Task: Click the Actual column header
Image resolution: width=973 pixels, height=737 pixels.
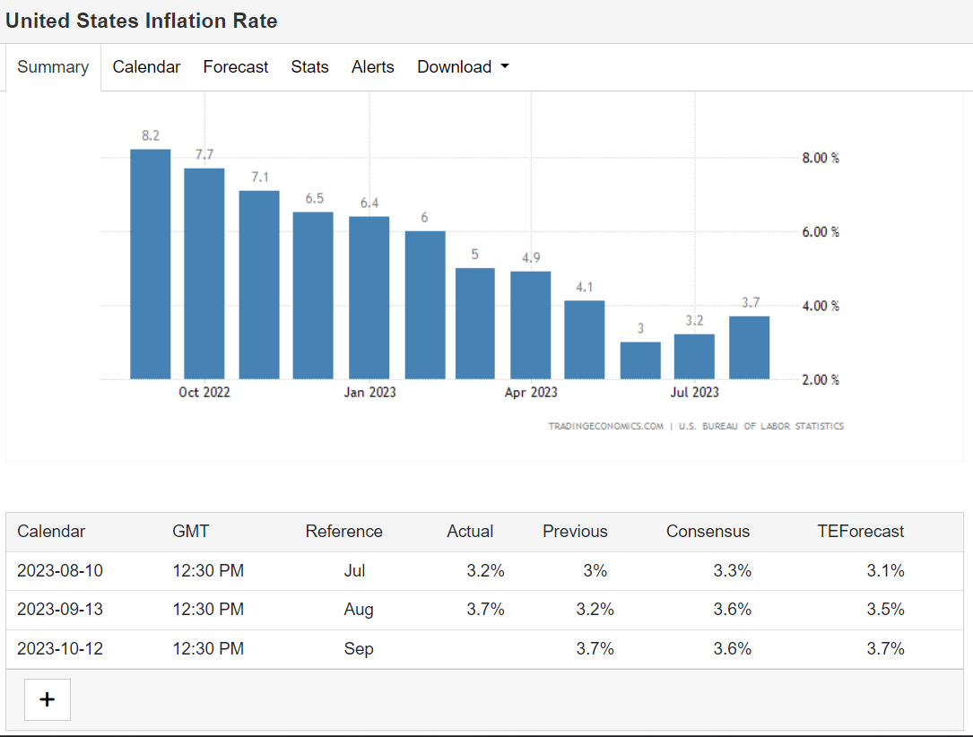Action: click(470, 532)
